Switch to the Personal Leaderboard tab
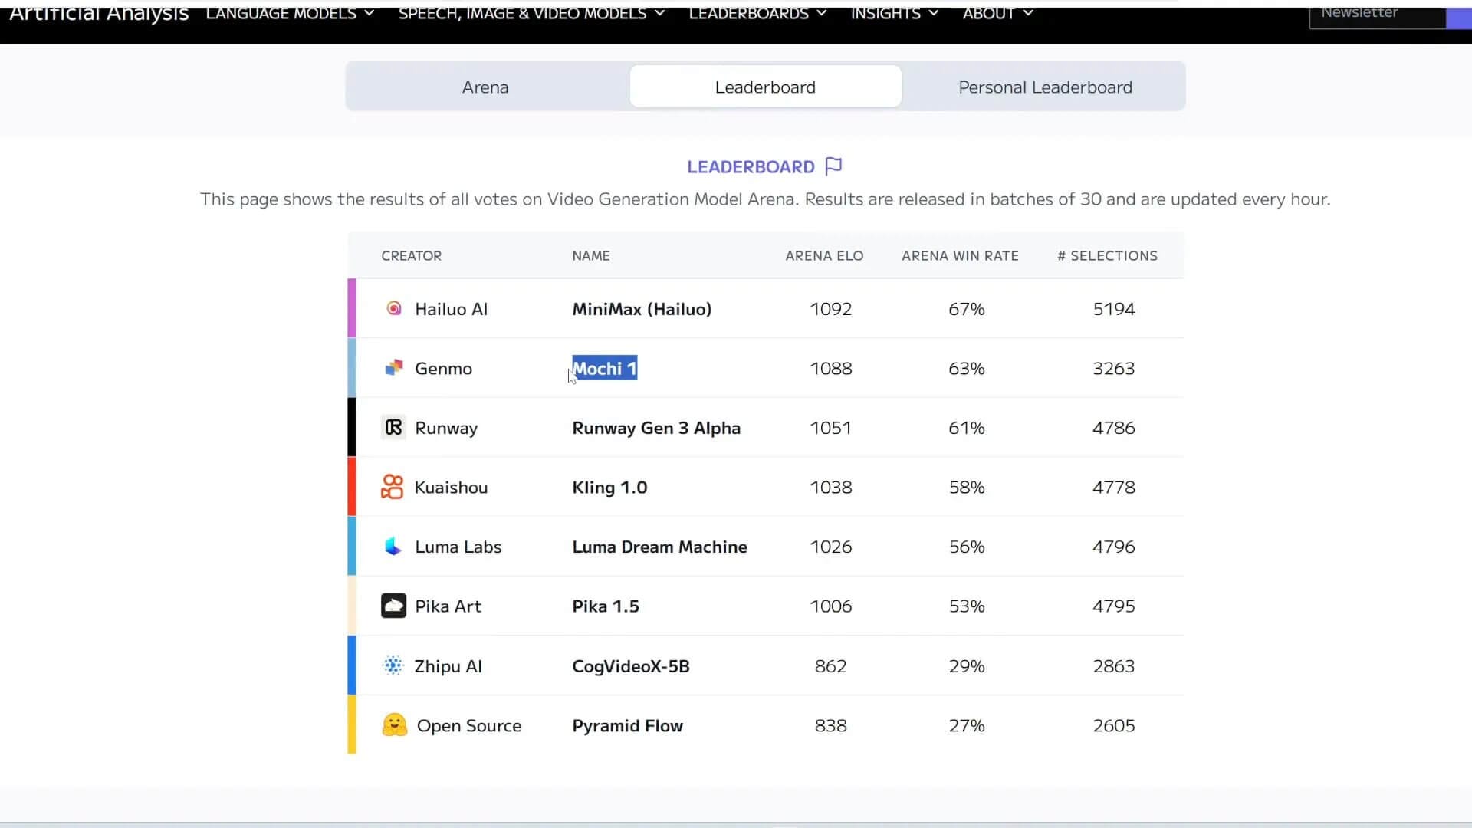This screenshot has width=1472, height=828. (1044, 87)
